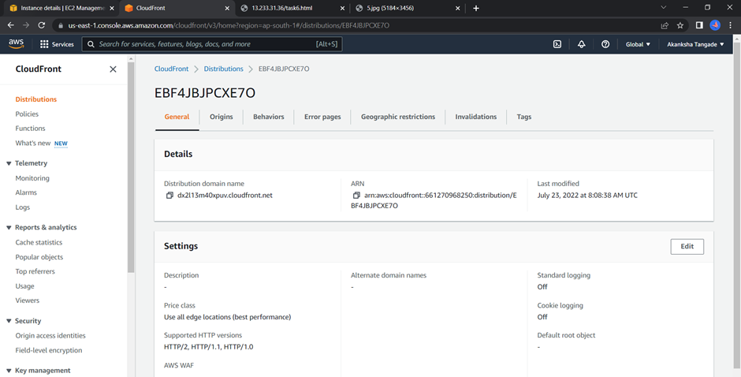Image resolution: width=741 pixels, height=377 pixels.
Task: Open the Tags tab
Action: coord(524,117)
